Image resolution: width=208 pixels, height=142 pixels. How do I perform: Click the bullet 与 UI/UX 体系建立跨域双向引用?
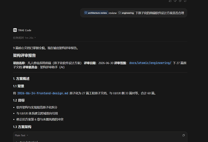[x=37, y=113]
